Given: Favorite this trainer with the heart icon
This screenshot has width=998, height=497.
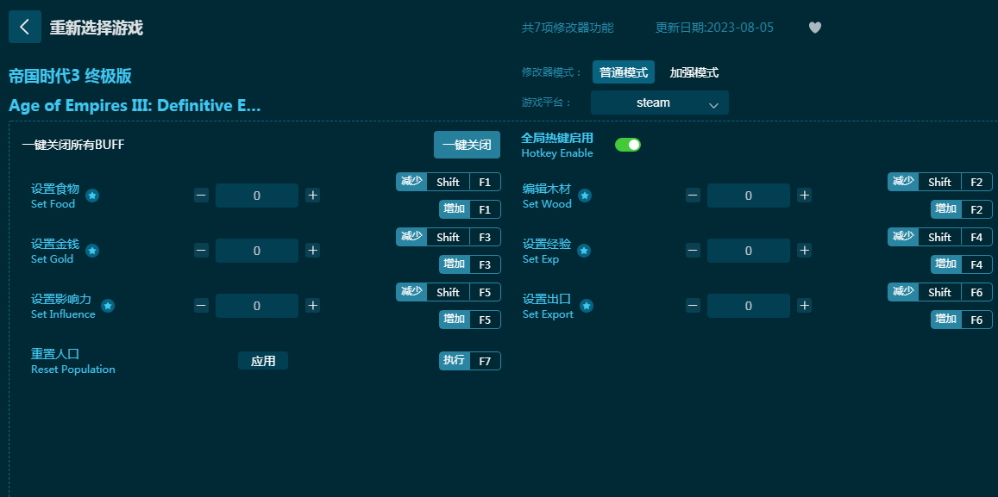Looking at the screenshot, I should click(814, 28).
